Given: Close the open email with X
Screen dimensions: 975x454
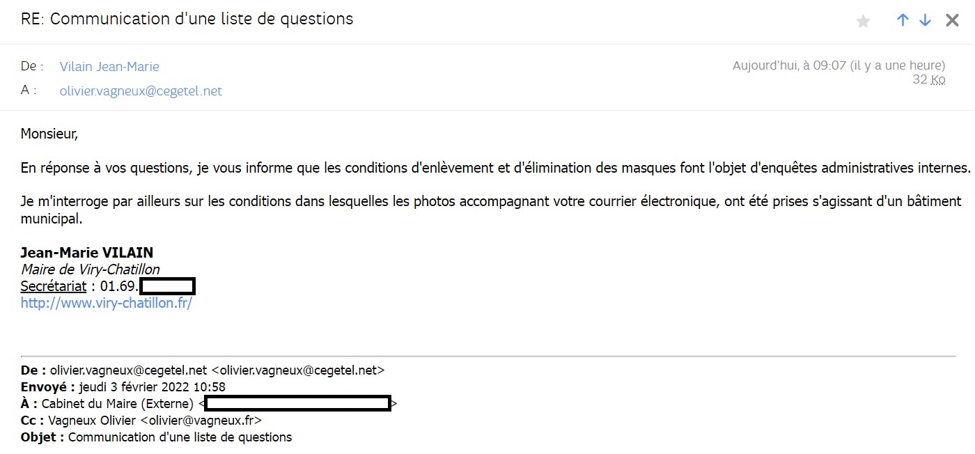Looking at the screenshot, I should (x=952, y=20).
